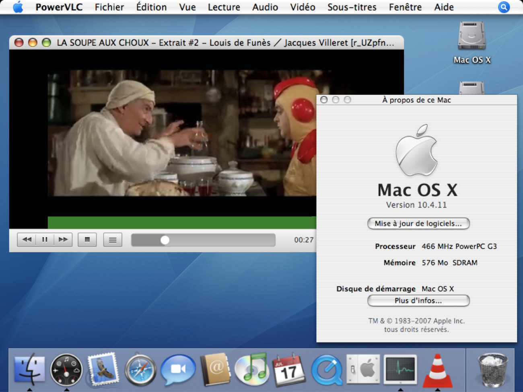Open the Aide menu

444,7
